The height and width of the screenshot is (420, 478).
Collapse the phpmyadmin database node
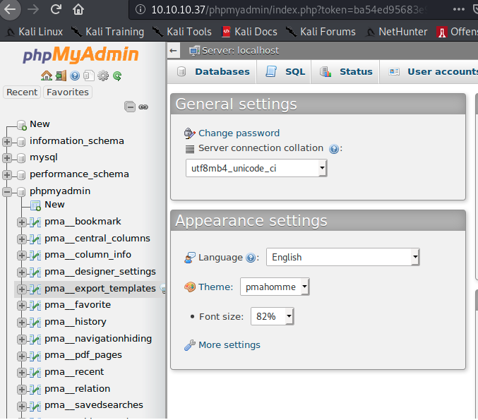(7, 192)
